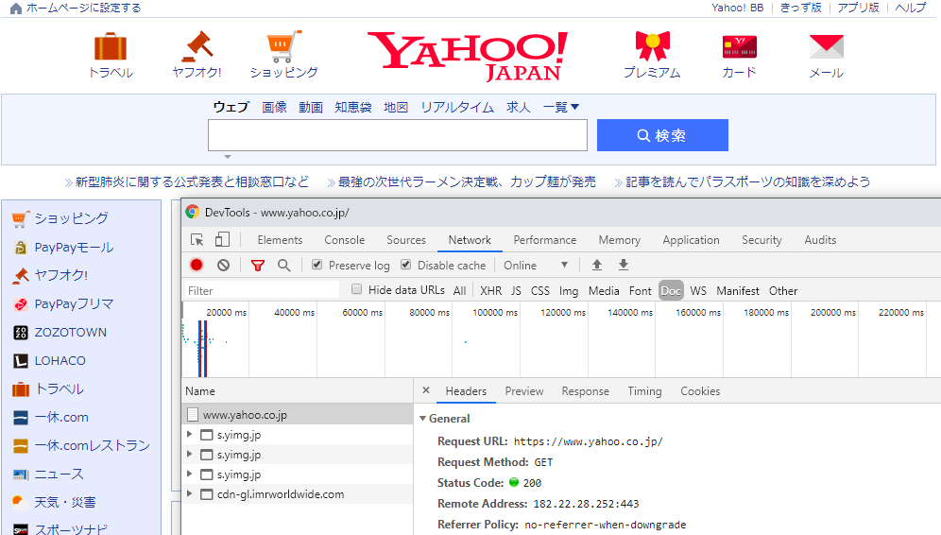Screen dimensions: 941x535
Task: Open the Response tab in request details
Action: (x=585, y=391)
